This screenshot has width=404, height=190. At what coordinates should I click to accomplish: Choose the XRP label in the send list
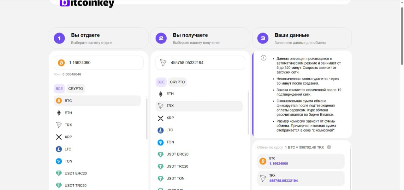click(x=68, y=137)
